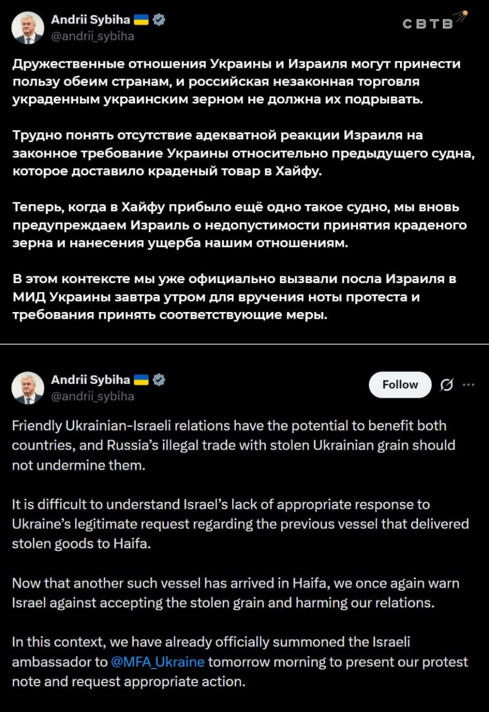Open the Grok icon beside Follow
This screenshot has height=712, width=489.
446,385
